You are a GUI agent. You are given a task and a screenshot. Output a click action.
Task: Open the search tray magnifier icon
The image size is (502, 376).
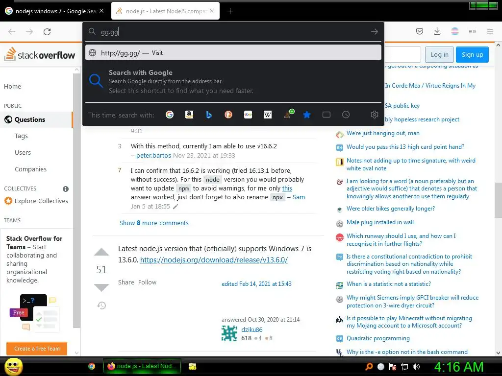point(369,367)
